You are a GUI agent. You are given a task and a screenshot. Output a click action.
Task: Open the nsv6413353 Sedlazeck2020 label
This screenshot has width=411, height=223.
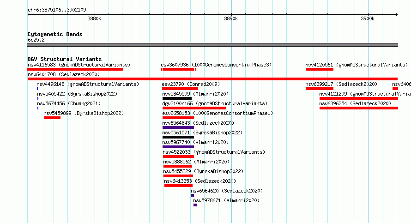200,181
